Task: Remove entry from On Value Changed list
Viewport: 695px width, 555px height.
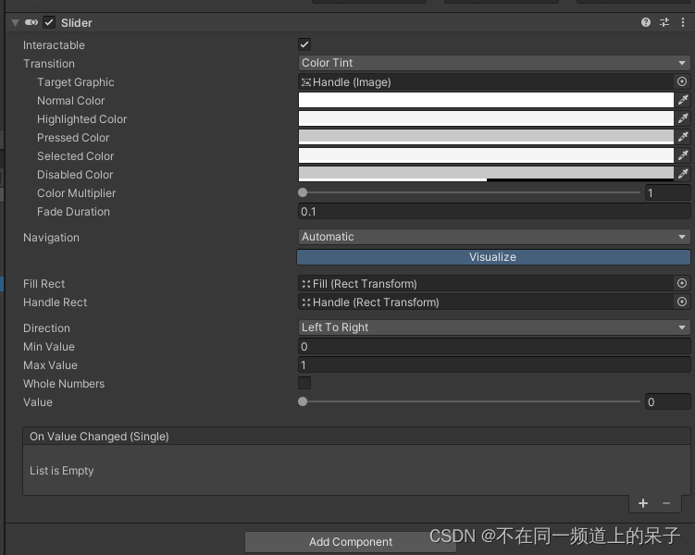Action: click(x=666, y=503)
